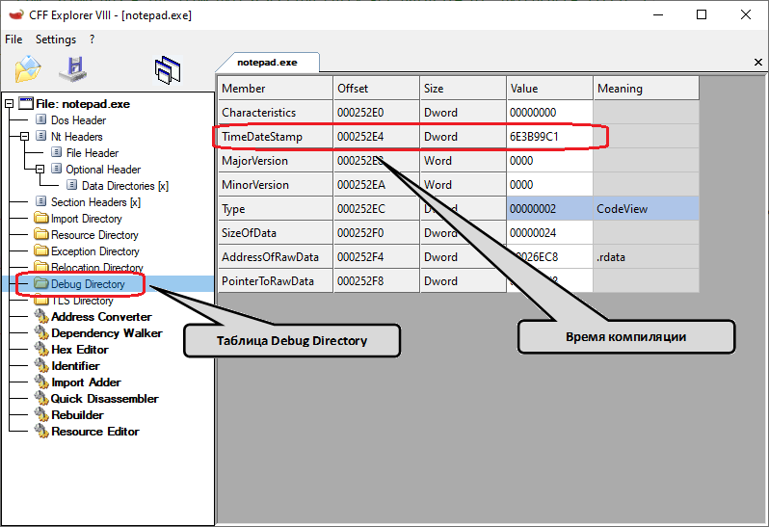The height and width of the screenshot is (527, 769).
Task: Launch the Hex Editor tool
Action: 80,350
